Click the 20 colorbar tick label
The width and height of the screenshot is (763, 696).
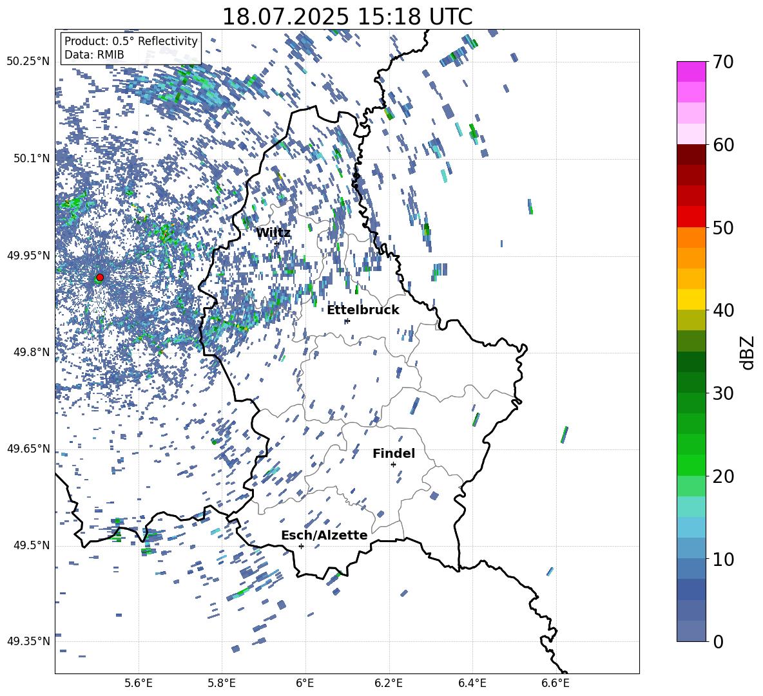[723, 476]
